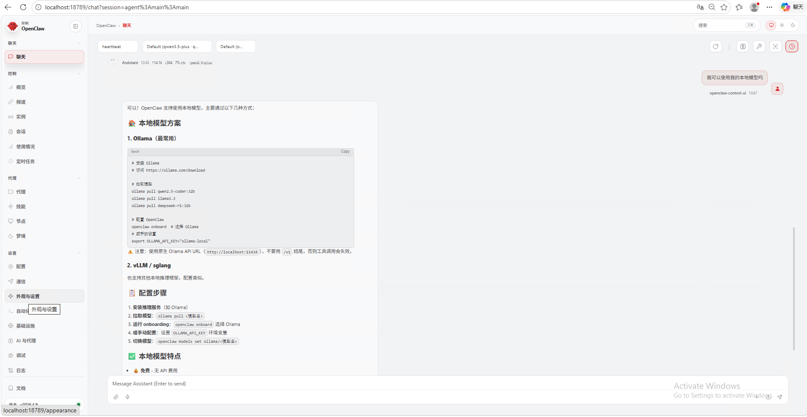Image resolution: width=807 pixels, height=417 pixels.
Task: Open 概览 in the sidebar
Action: click(44, 87)
